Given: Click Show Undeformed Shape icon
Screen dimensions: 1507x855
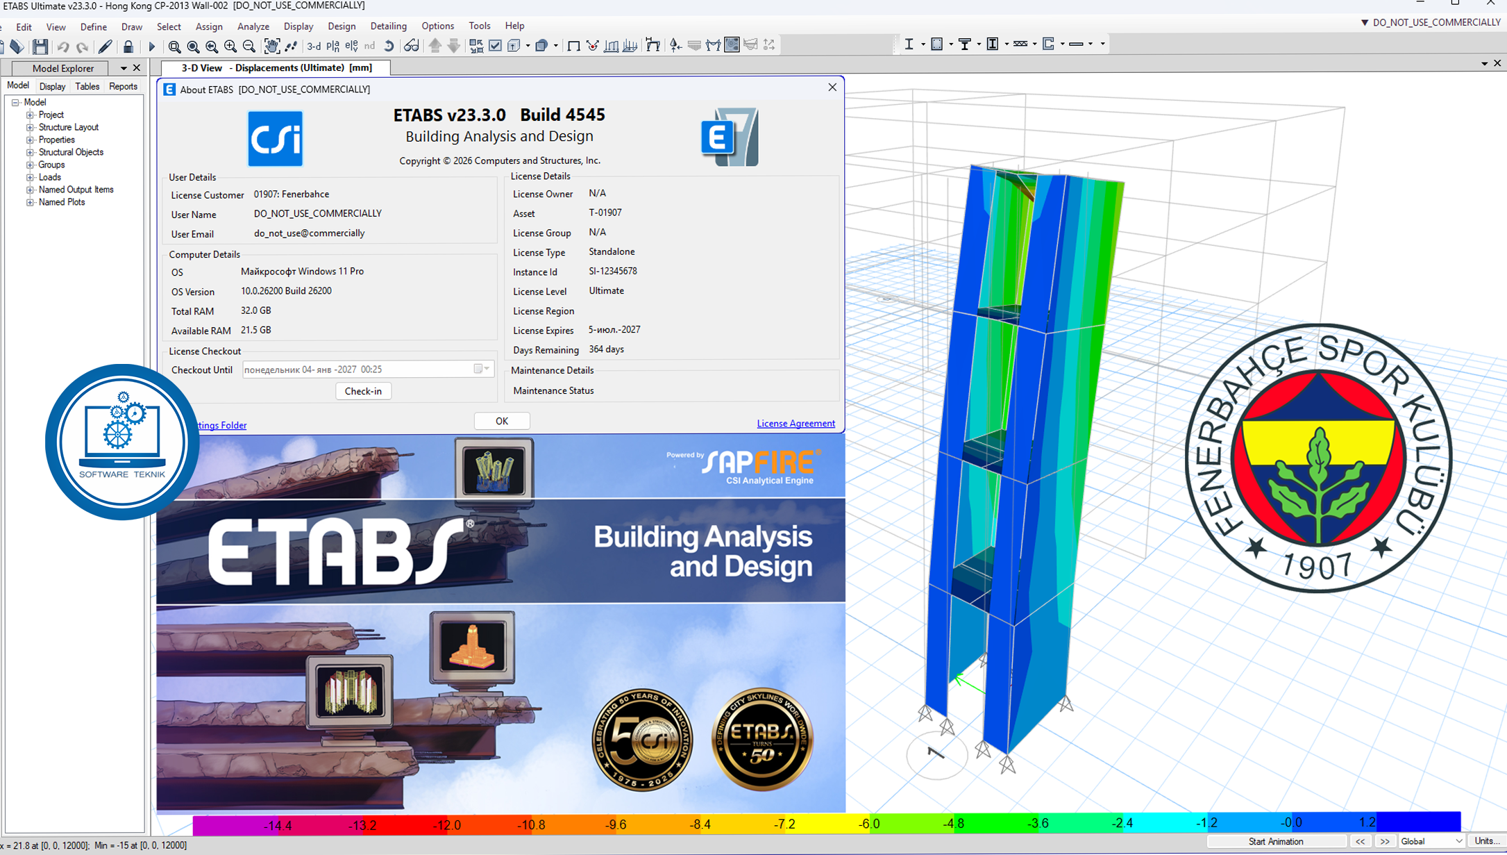Looking at the screenshot, I should [x=573, y=46].
